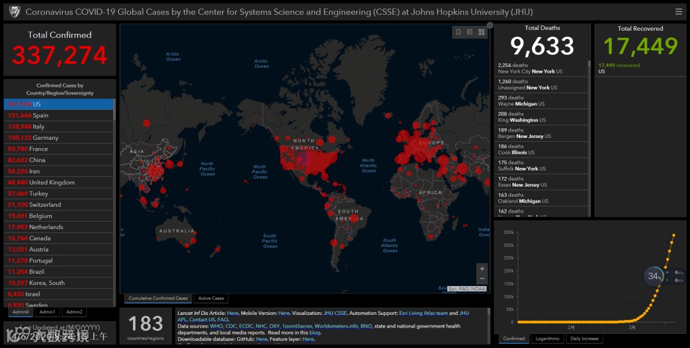Click the Cook Illinois 186 deaths entry

click(541, 149)
